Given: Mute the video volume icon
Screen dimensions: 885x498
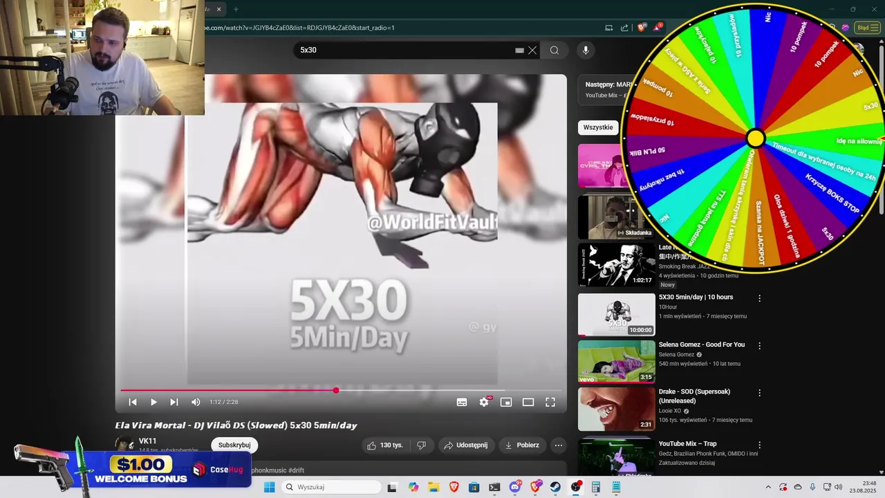Looking at the screenshot, I should coord(196,402).
